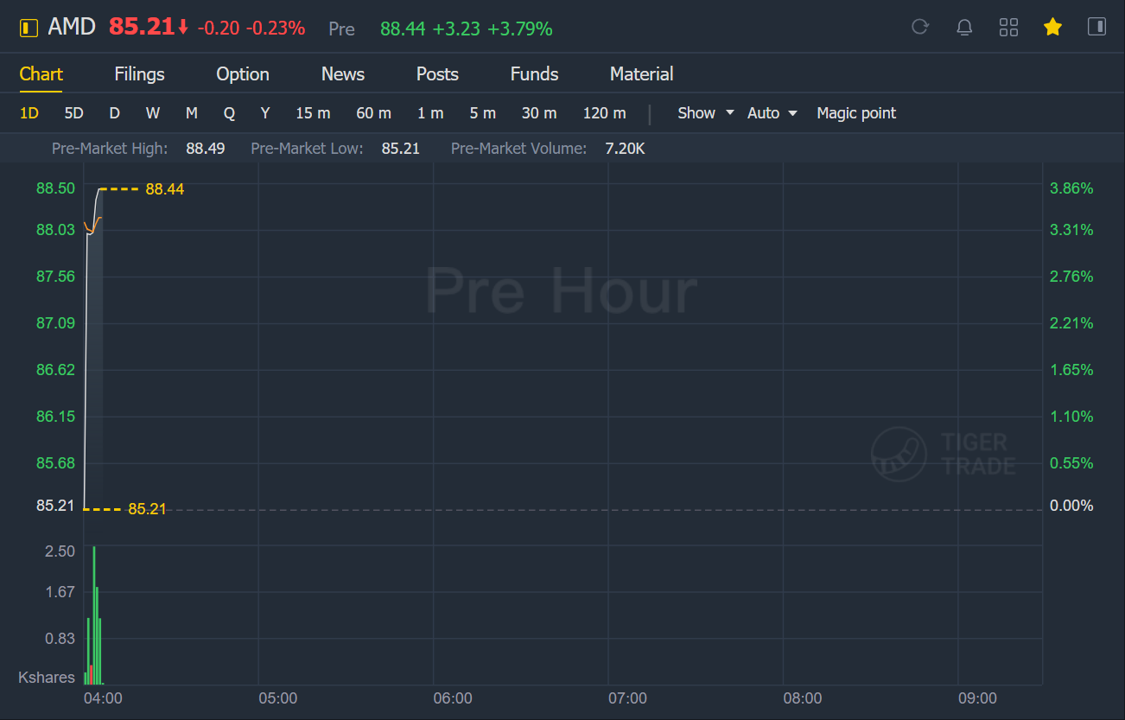The width and height of the screenshot is (1125, 720).
Task: Click the last price 85.21 in red
Action: click(142, 28)
